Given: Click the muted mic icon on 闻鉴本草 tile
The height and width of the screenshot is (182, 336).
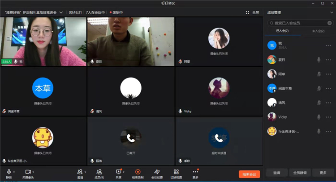Looking at the screenshot, I should pos(4,111).
